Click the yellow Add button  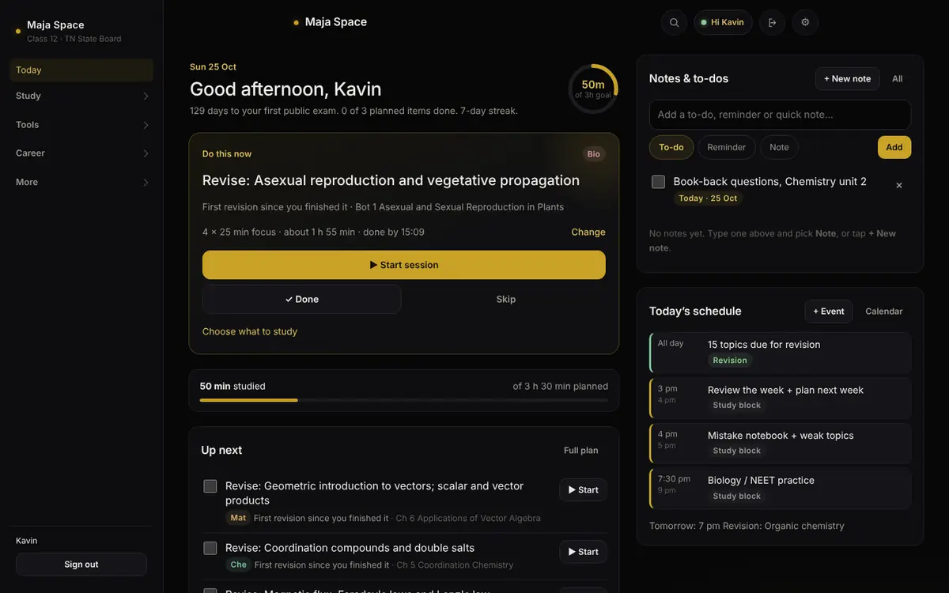pos(894,147)
